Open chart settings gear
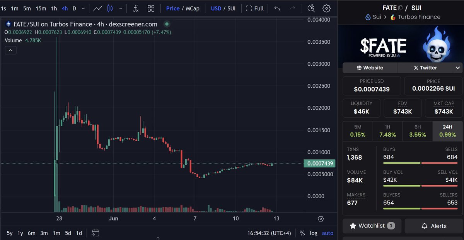This screenshot has width=464, height=240. click(x=327, y=8)
